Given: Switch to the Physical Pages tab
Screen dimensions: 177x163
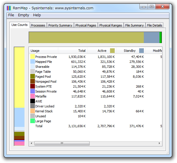Looking at the screenshot, I should 86,25.
